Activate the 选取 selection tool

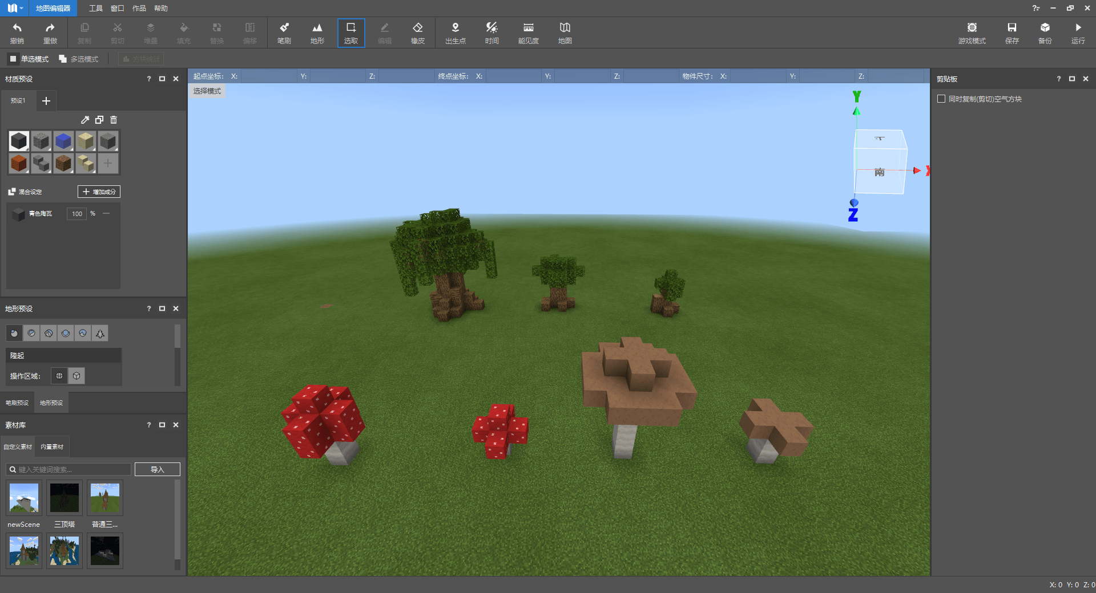point(351,33)
